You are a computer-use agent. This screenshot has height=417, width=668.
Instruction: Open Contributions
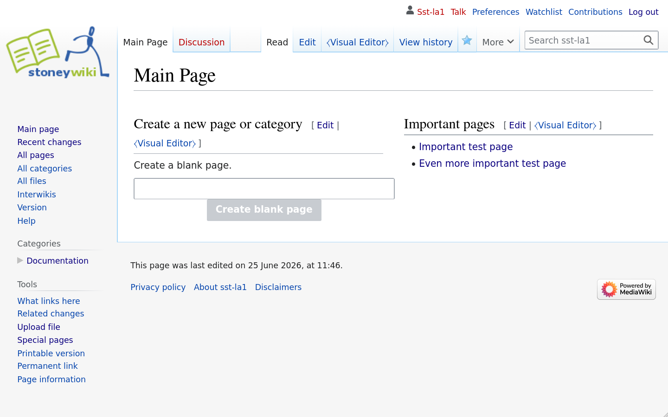coord(595,12)
